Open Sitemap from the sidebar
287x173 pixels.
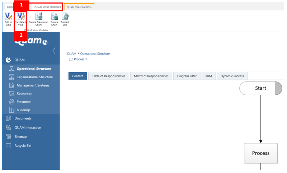point(20,136)
